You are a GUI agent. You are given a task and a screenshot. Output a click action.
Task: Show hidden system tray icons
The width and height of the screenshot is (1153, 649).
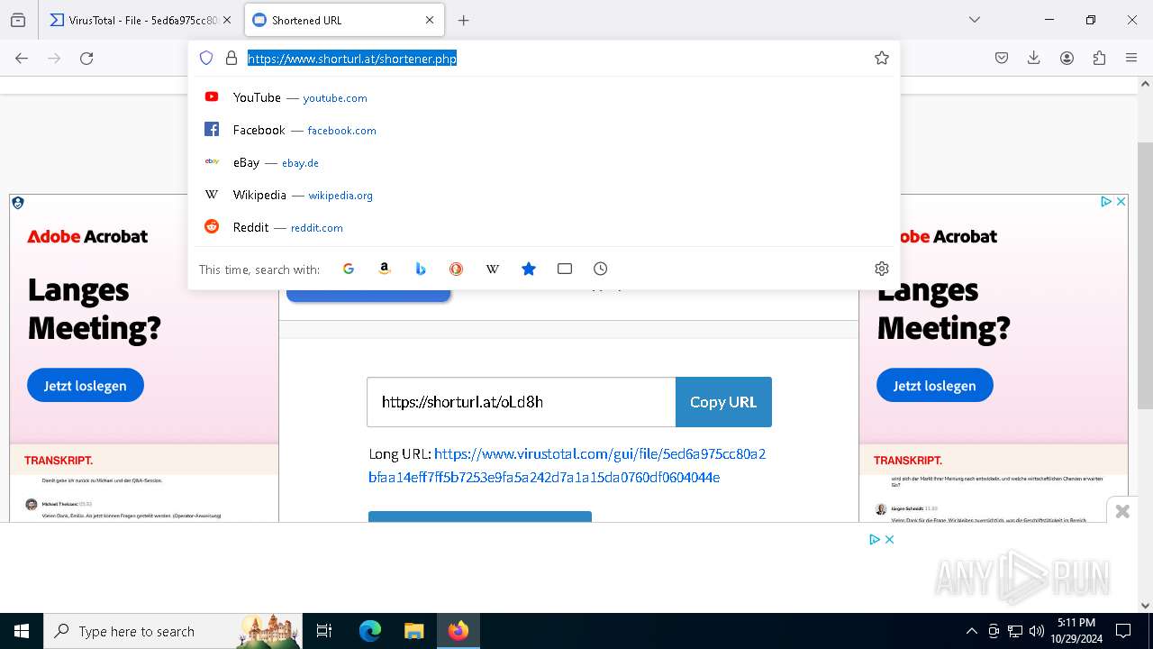(971, 631)
